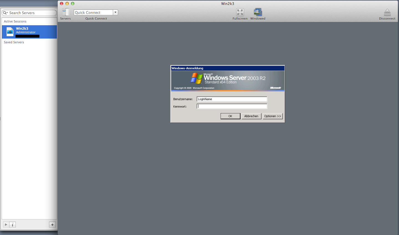Click the Benutzername: label
The width and height of the screenshot is (399, 235).
[x=183, y=99]
